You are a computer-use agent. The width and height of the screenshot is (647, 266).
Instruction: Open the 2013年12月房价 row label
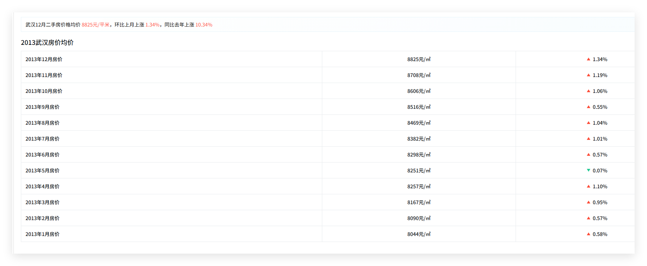[x=44, y=59]
